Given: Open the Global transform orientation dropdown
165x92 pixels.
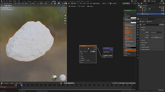Looking at the screenshot, I should 33,3.
